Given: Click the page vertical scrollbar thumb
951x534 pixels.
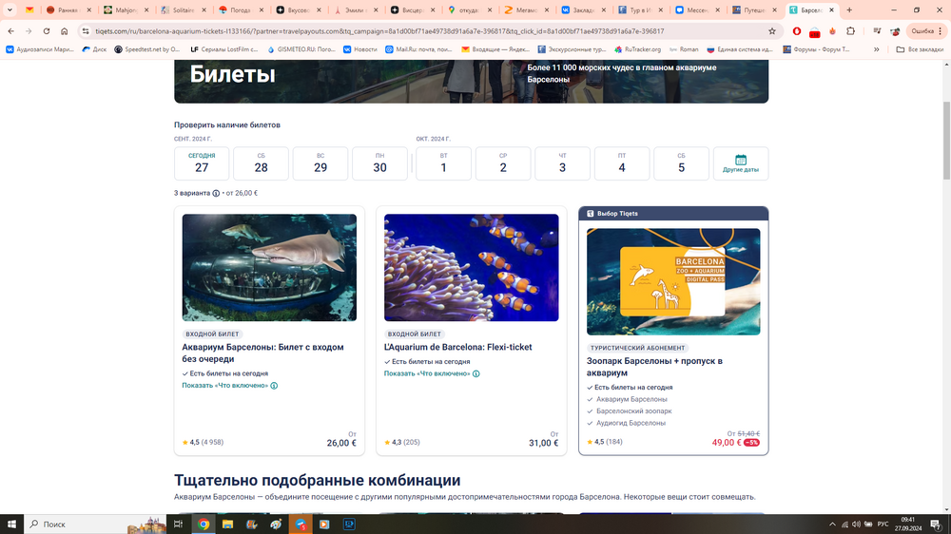Looking at the screenshot, I should pos(946,141).
